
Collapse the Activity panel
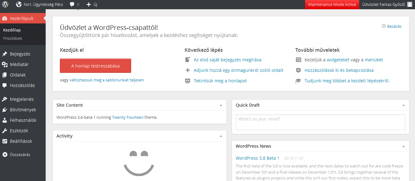click(221, 136)
